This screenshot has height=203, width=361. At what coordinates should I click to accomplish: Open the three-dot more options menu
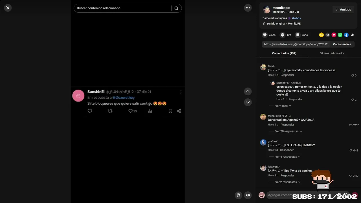pos(248,8)
